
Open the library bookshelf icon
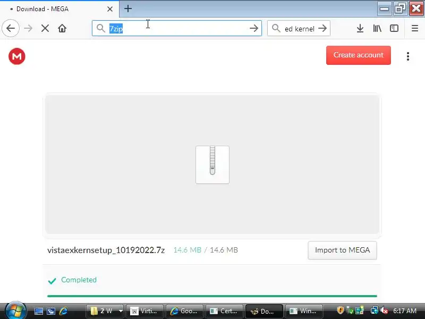pos(377,28)
